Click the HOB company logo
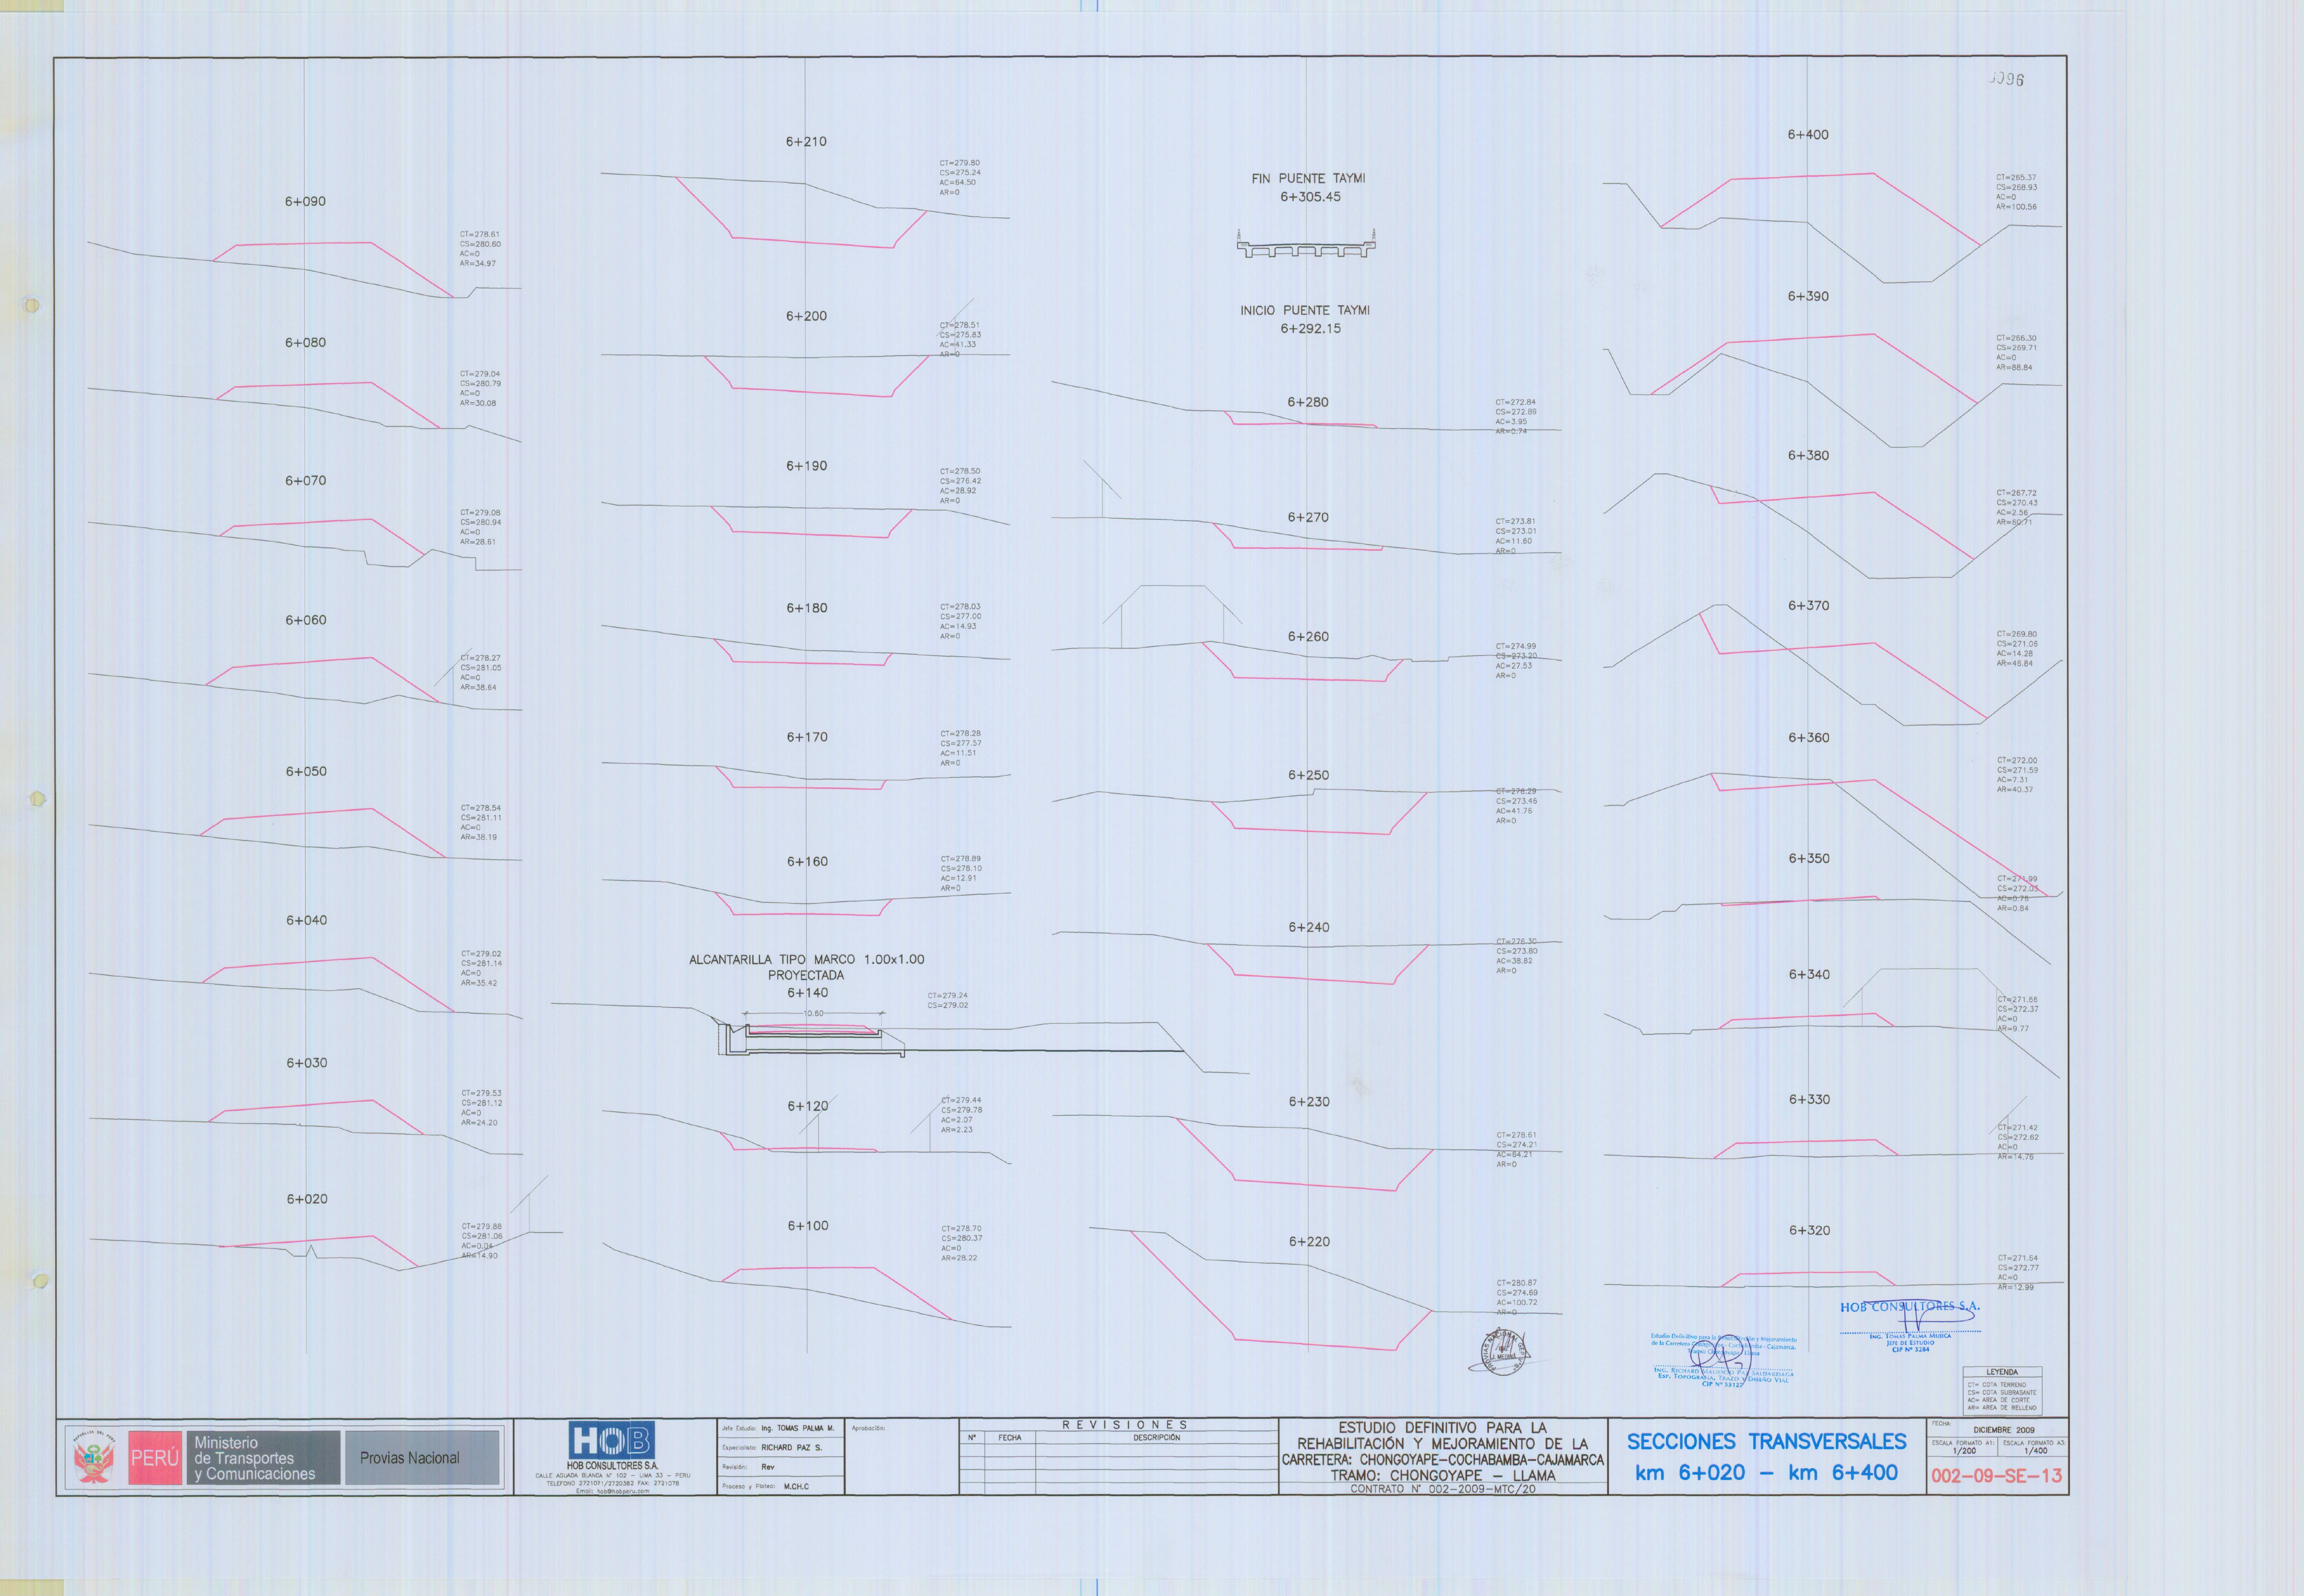Screen dimensions: 2304x1596 coord(612,1440)
